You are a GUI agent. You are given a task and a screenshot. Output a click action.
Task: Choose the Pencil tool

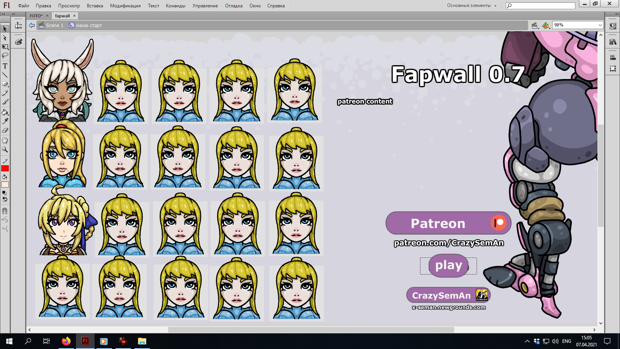tap(5, 93)
